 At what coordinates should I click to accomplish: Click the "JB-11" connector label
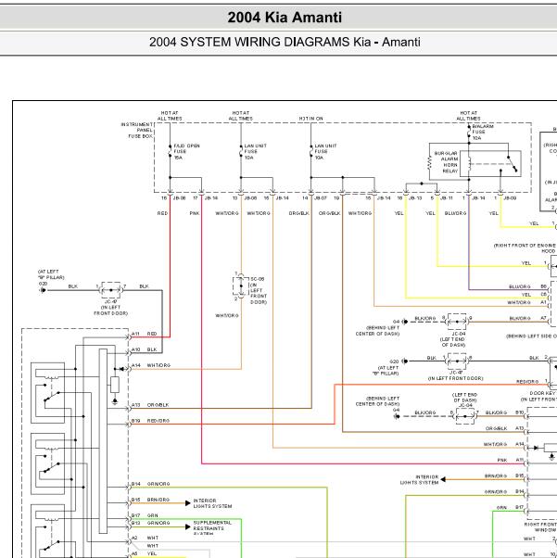(447, 198)
